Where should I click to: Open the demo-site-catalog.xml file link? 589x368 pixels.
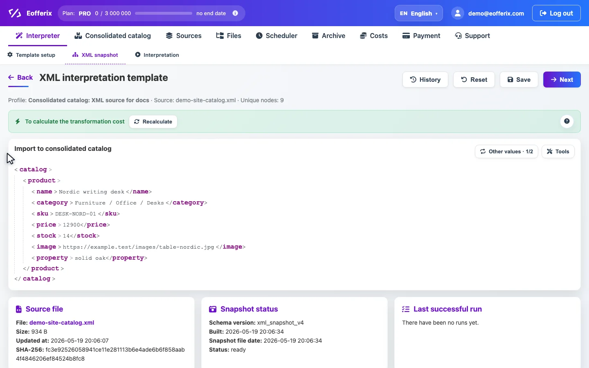click(62, 323)
